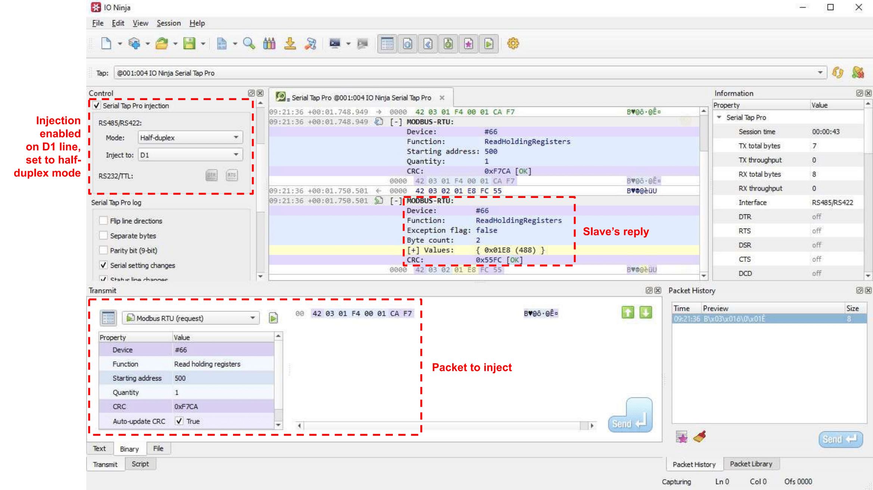Image resolution: width=873 pixels, height=490 pixels.
Task: Collapse the Serial Tap Pro tree node
Action: [x=719, y=117]
